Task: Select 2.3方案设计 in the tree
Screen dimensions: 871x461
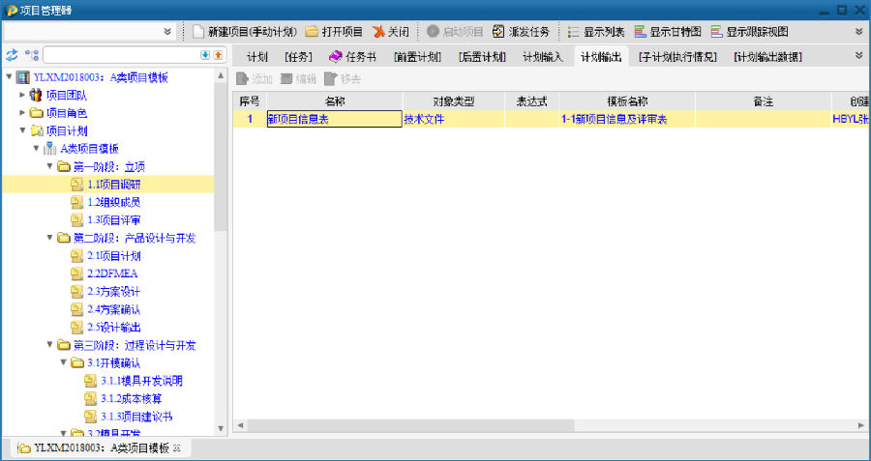Action: [x=114, y=291]
